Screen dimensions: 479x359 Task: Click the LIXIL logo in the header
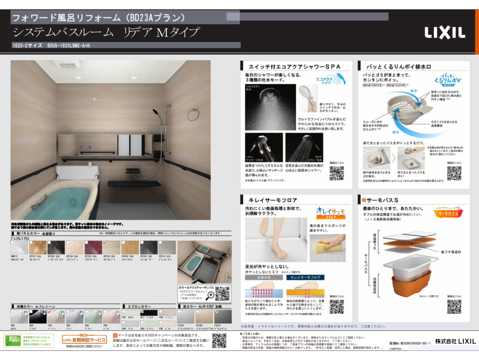pyautogui.click(x=444, y=32)
